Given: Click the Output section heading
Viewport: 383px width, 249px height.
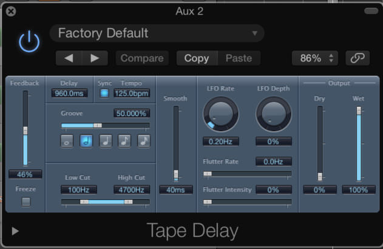Looking at the screenshot, I should pos(339,83).
